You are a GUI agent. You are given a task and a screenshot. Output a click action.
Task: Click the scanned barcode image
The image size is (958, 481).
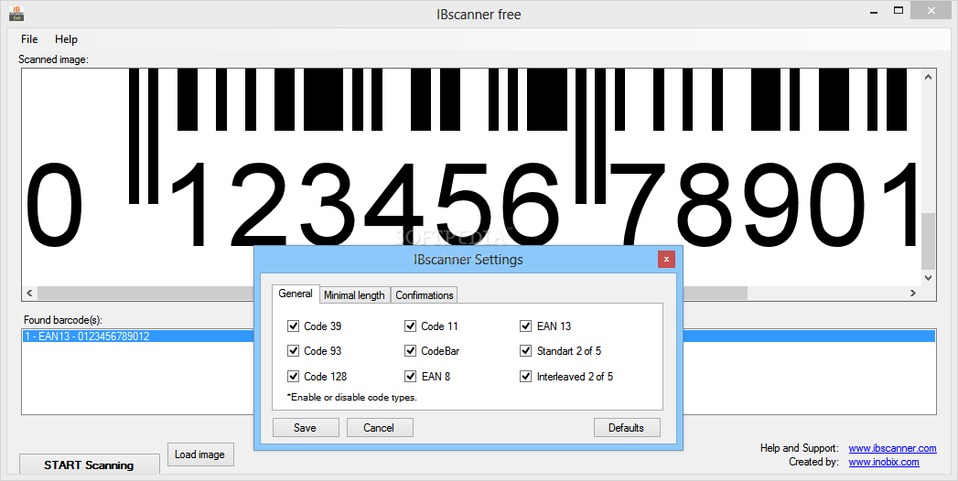(x=471, y=176)
